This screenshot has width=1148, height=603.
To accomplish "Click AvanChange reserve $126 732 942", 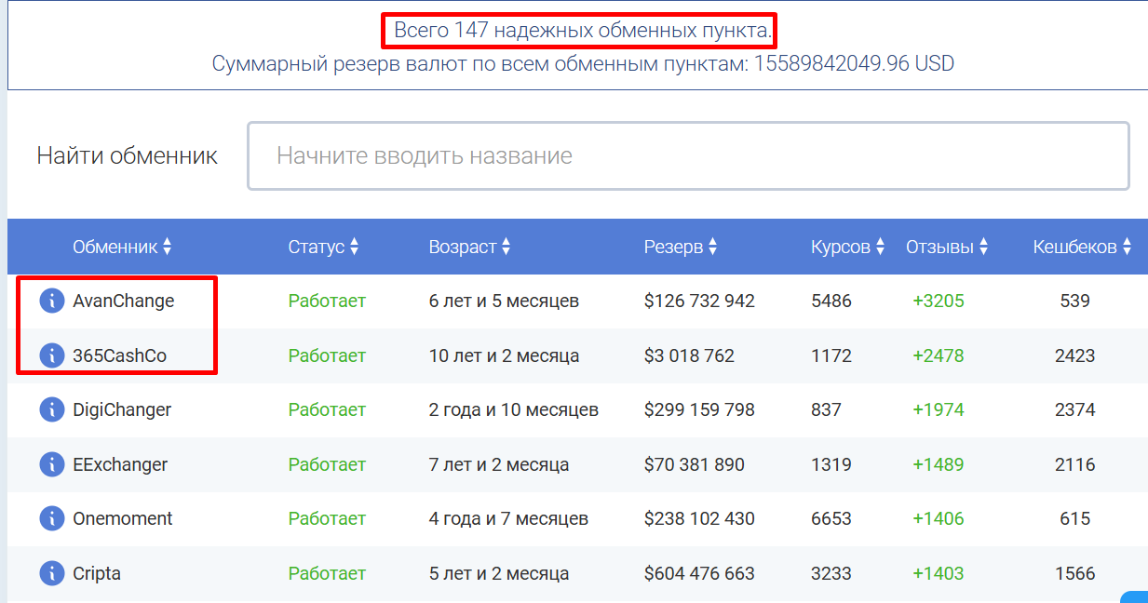I will 699,301.
